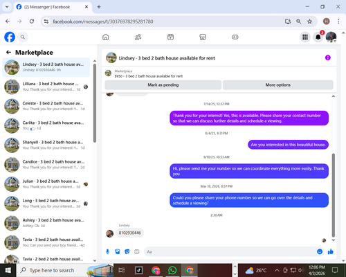Open the account profile picture menu
Screen dimensions: 346x277
click(x=331, y=37)
